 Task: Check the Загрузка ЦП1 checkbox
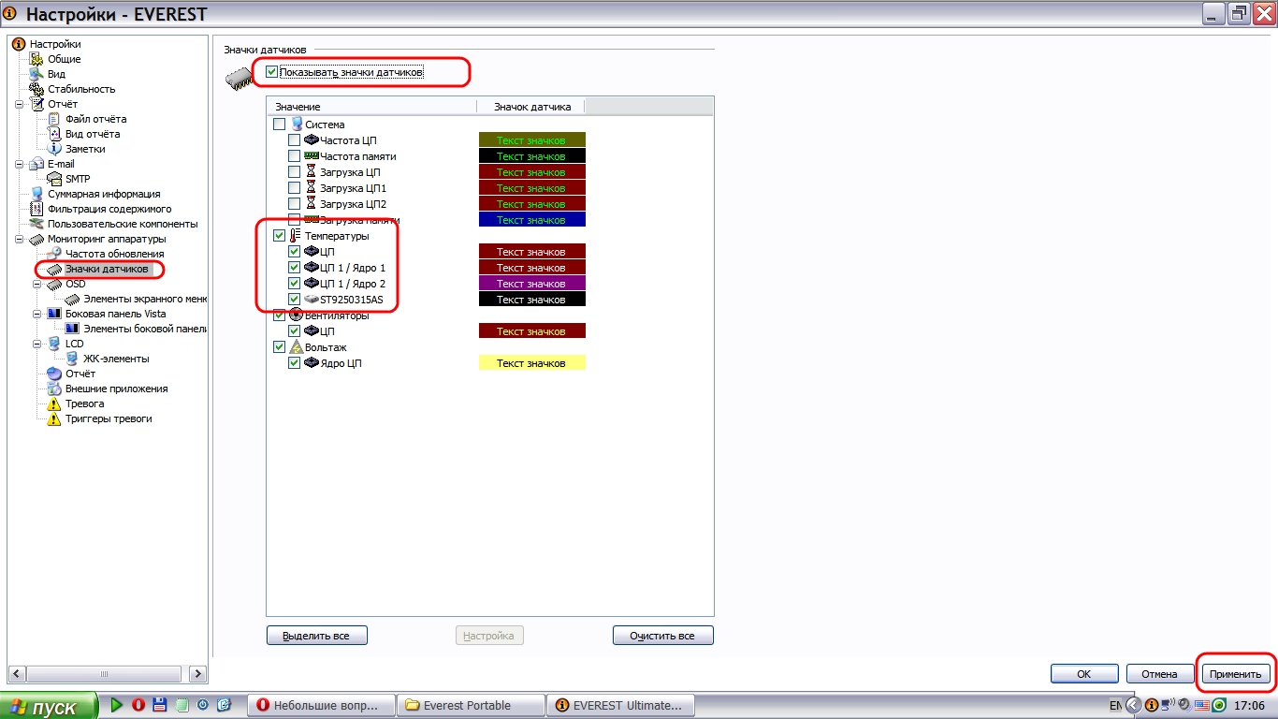pyautogui.click(x=295, y=188)
